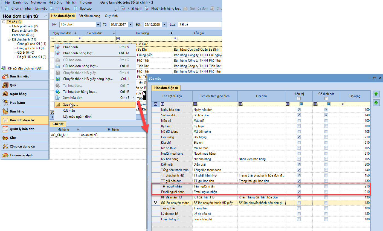Click the Kho sidebar icon
This screenshot has width=383, height=231.
tap(5, 138)
